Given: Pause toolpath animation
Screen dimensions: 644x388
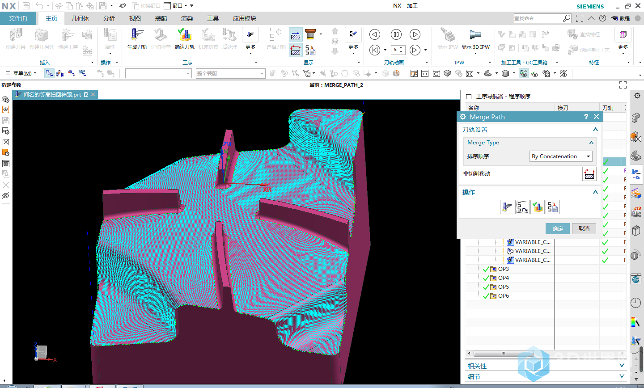Looking at the screenshot, I should tap(396, 34).
